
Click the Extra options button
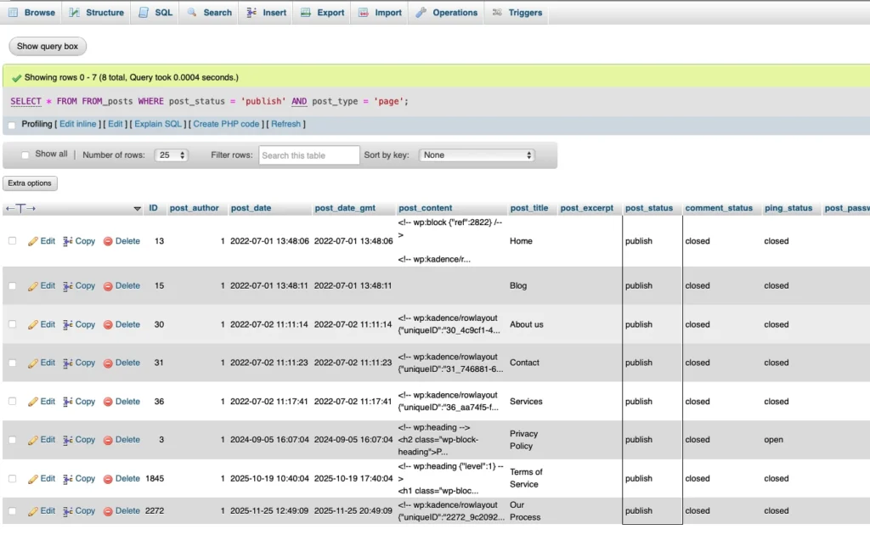tap(30, 183)
